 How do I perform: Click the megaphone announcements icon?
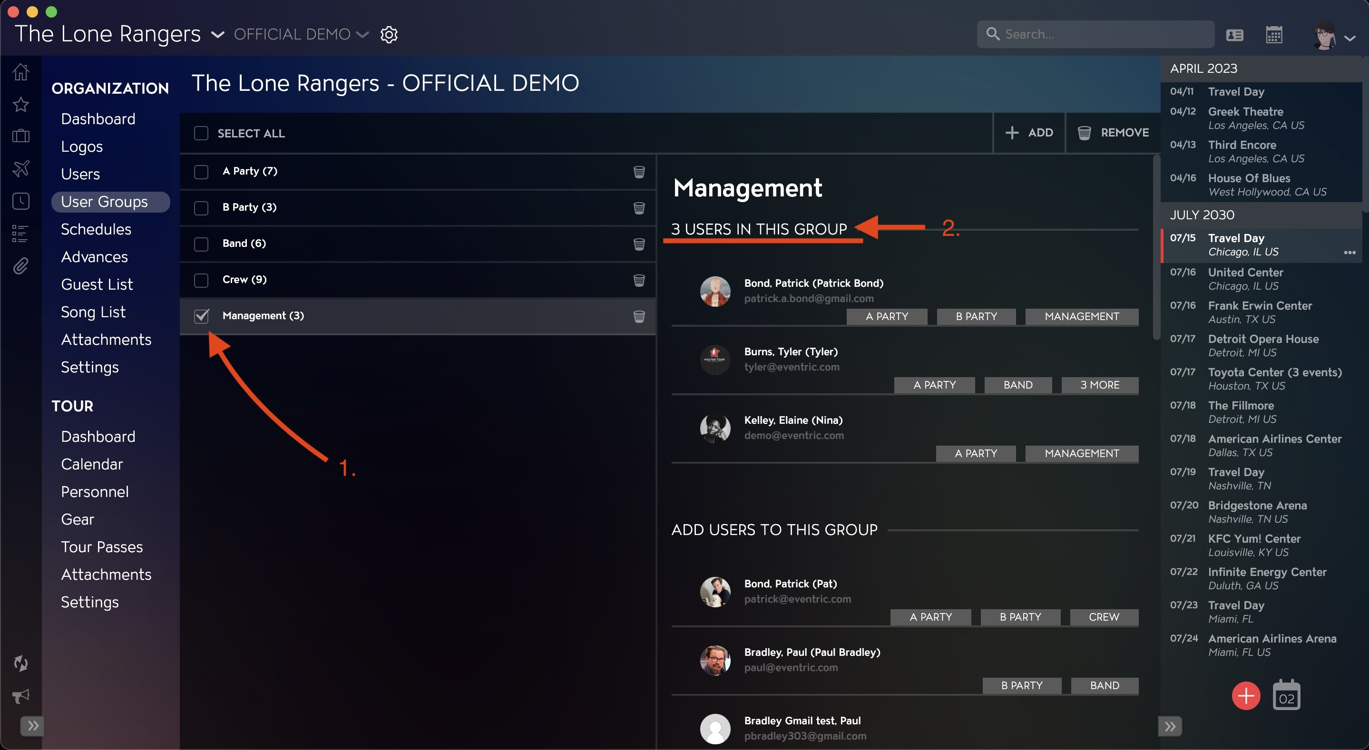click(21, 696)
